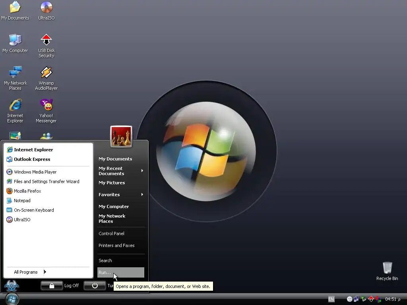Click the EN language indicator

point(331,299)
